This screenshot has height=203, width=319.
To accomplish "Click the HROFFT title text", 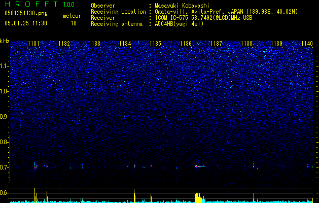I will [x=31, y=4].
